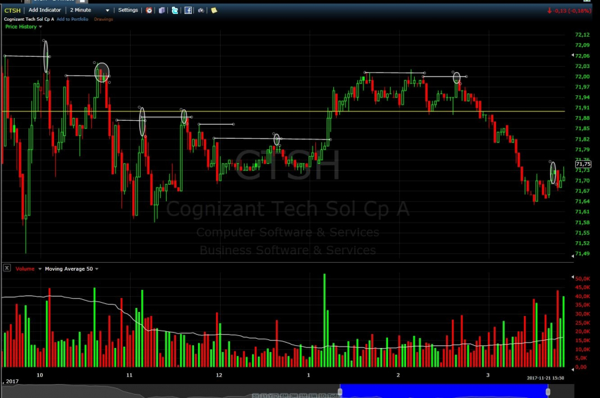600x398 pixels.
Task: Click the 71,91 price axis label
Action: point(583,108)
